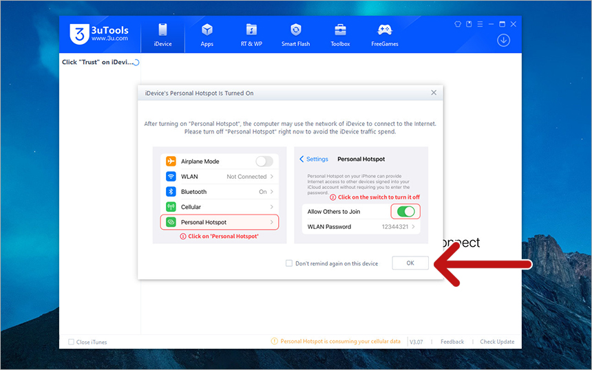Open the iDevice tab
This screenshot has height=370, width=592.
tap(162, 34)
